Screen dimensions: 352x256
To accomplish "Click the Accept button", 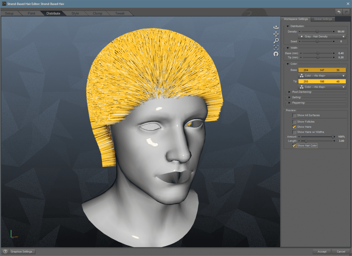I will click(322, 251).
